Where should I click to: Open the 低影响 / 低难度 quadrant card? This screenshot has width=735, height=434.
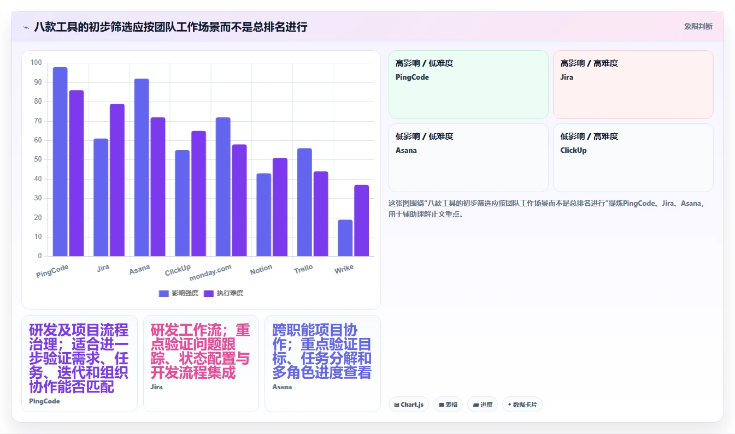(468, 158)
